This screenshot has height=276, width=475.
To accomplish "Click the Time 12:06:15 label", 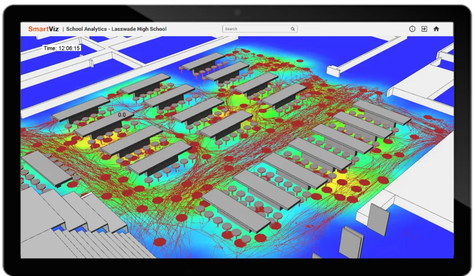I will tap(62, 48).
